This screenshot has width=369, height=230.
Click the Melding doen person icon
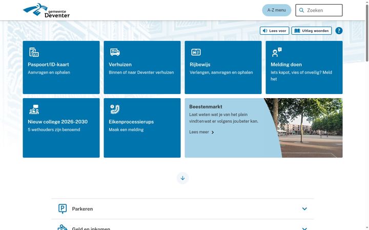(x=277, y=52)
